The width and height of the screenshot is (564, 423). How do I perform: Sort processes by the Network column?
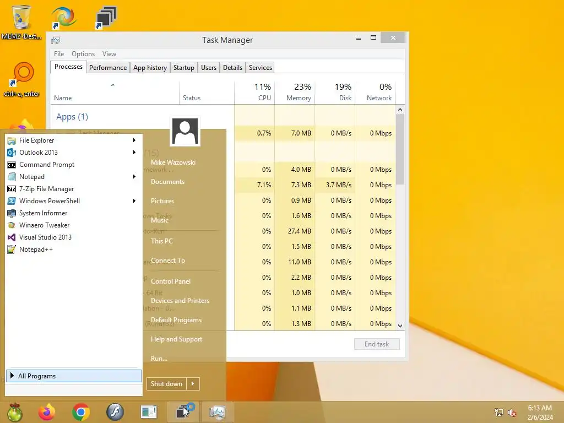tap(375, 92)
